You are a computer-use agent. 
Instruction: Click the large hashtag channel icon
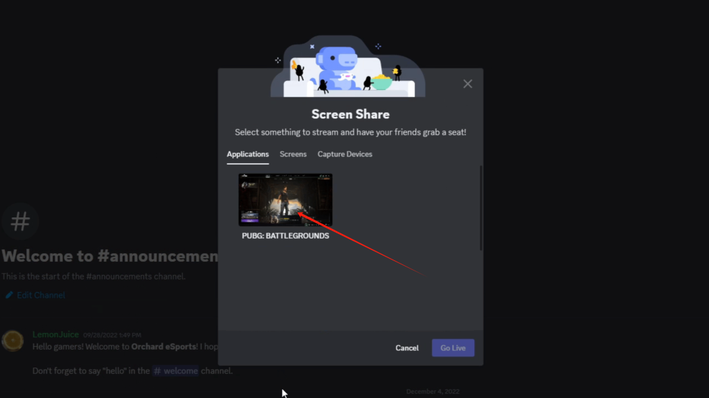(20, 221)
